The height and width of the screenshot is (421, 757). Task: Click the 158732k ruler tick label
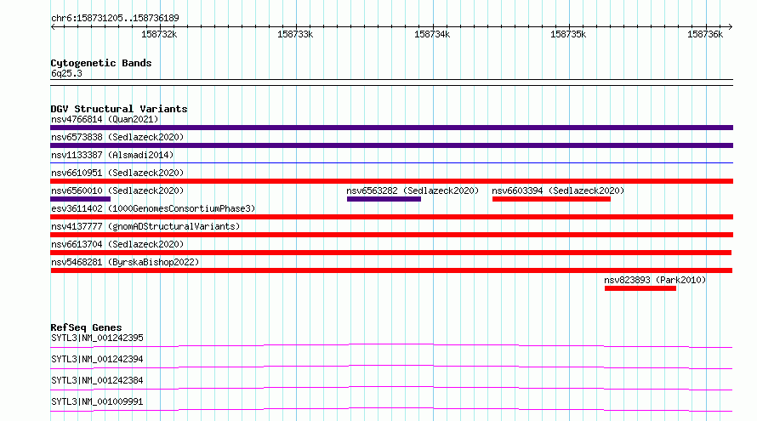(x=159, y=34)
